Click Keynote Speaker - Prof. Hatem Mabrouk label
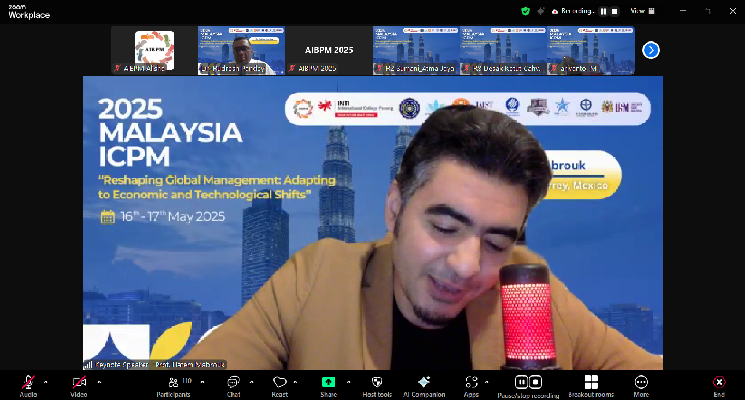Viewport: 745px width, 400px height. 160,365
